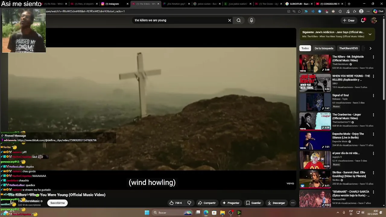Select the De tu búsqueda filter chip
Viewport: 386px width, 217px height.
[x=324, y=48]
